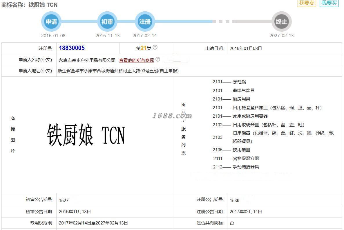Click the 注册 step circle in timeline
This screenshot has width=344, height=230.
[x=145, y=21]
